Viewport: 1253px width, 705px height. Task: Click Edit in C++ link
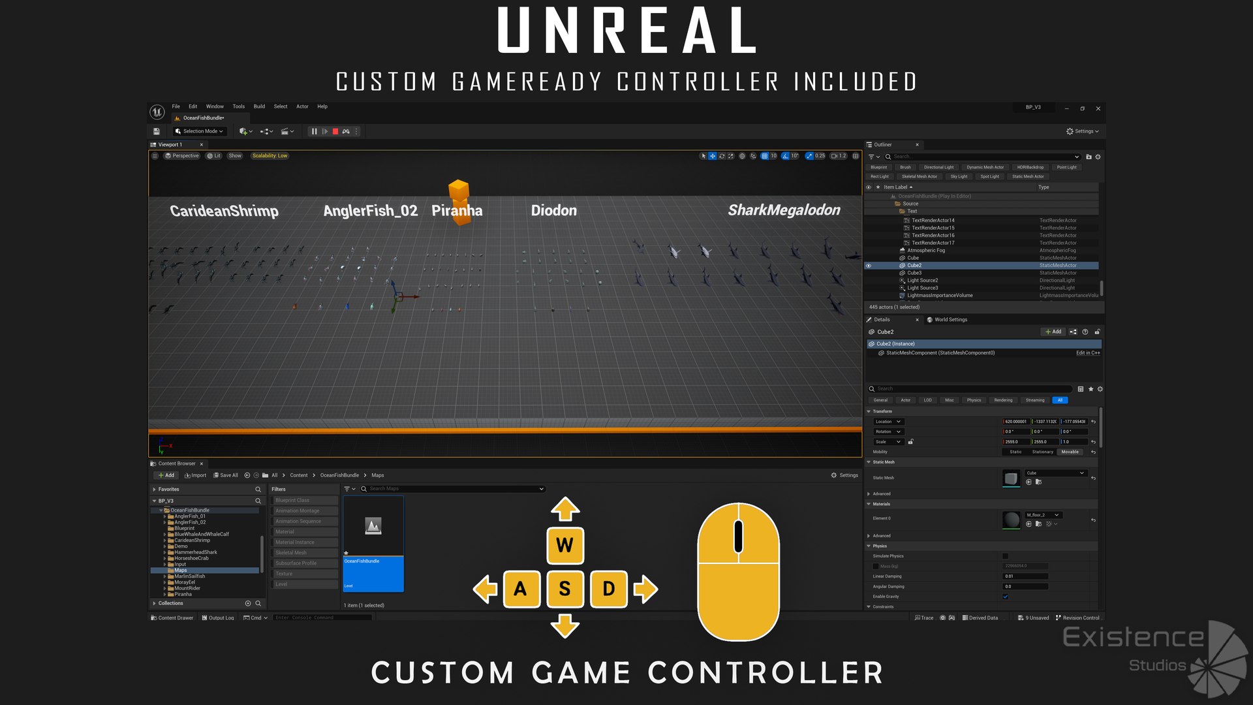pyautogui.click(x=1088, y=353)
